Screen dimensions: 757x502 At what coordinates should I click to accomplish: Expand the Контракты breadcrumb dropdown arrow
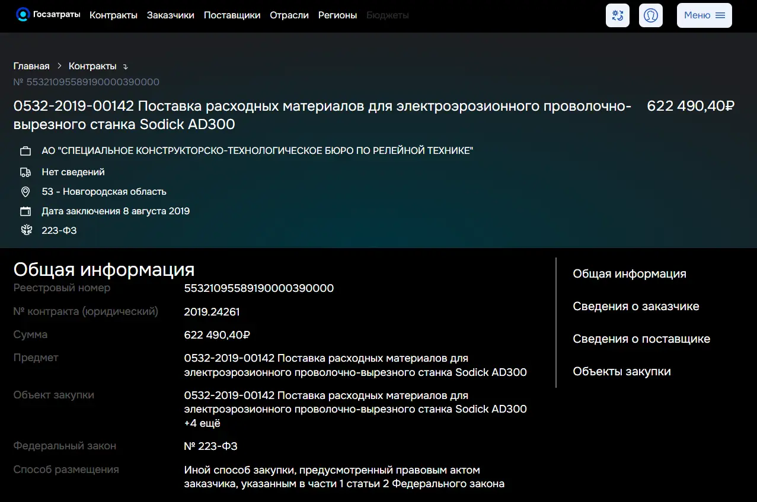125,67
